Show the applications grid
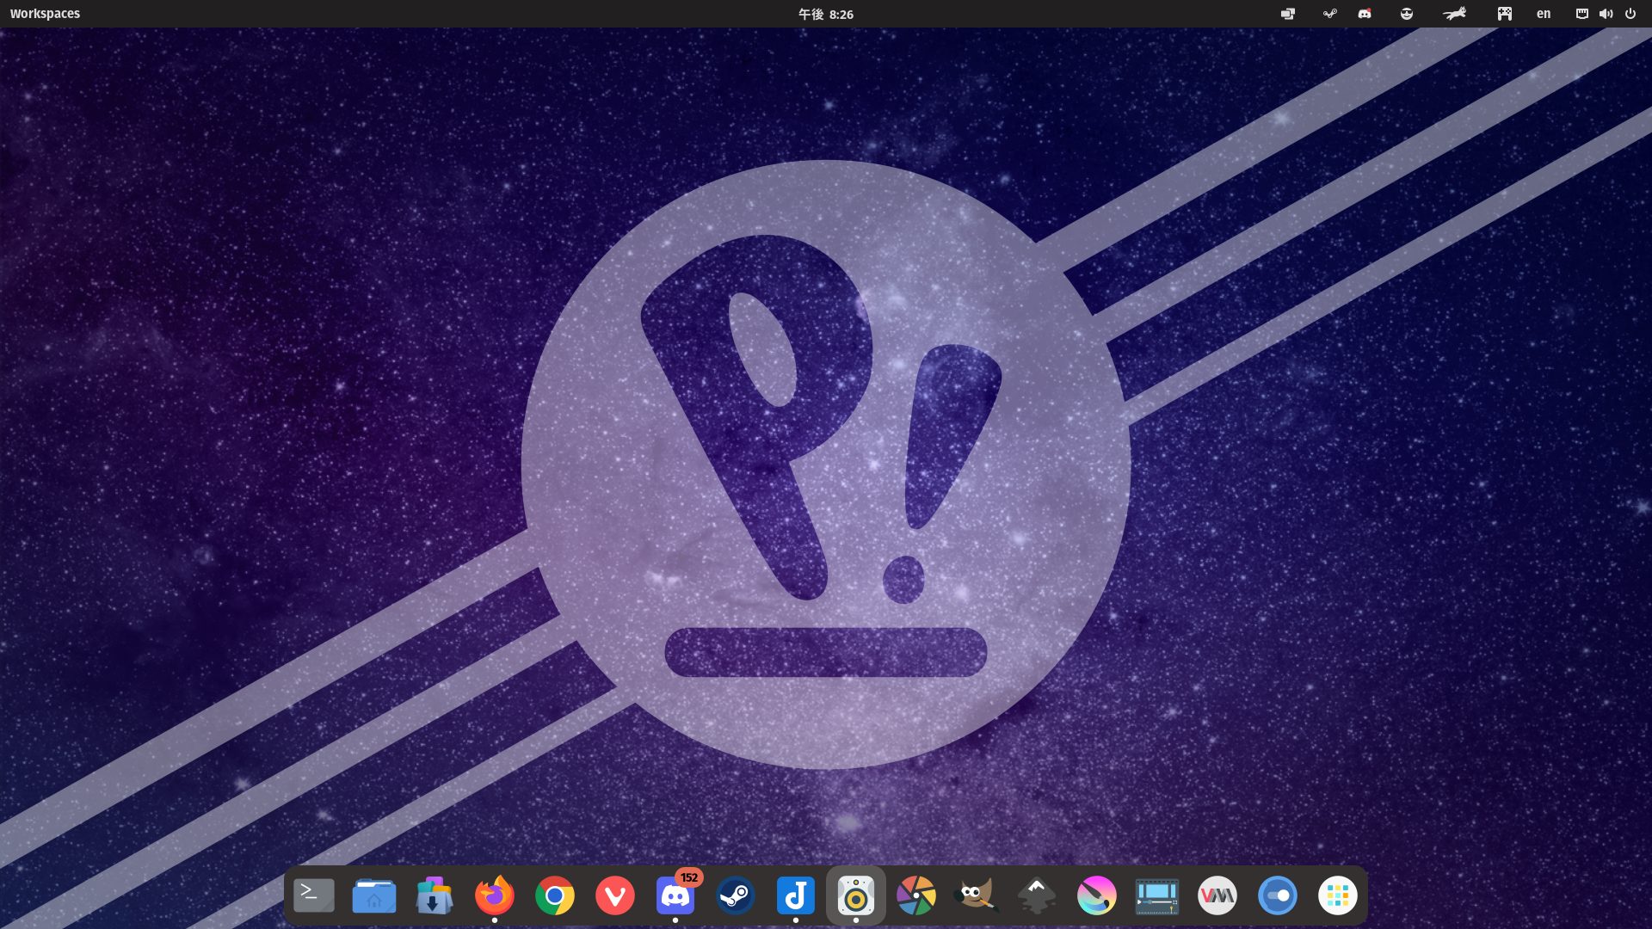Image resolution: width=1652 pixels, height=929 pixels. click(1338, 895)
